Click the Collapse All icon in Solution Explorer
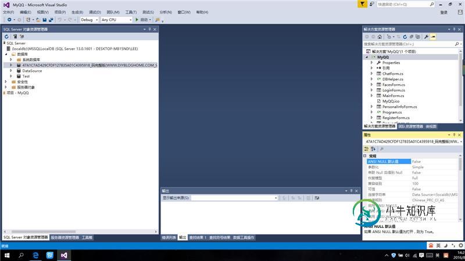This screenshot has width=465, height=261. click(x=412, y=37)
